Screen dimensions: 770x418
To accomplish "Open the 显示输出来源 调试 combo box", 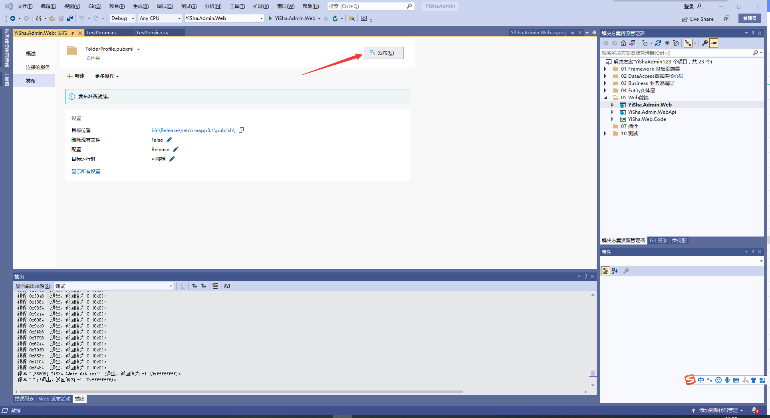I will coord(114,286).
